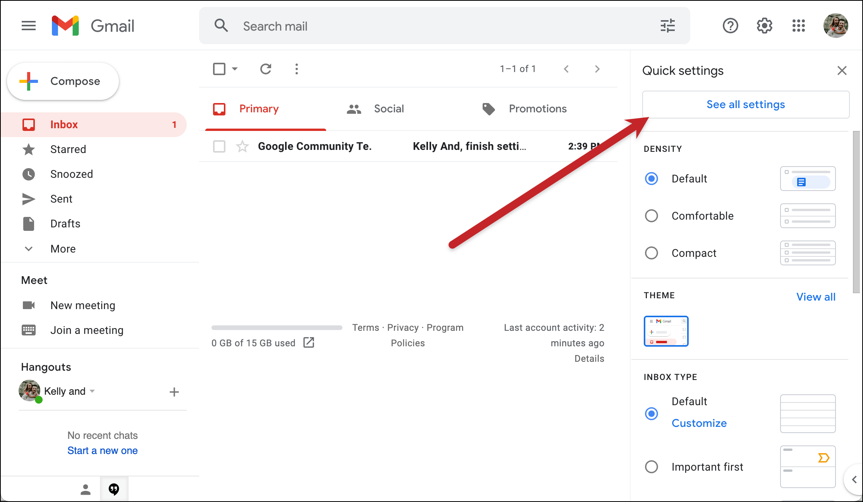The height and width of the screenshot is (502, 863).
Task: Click the New meeting camera icon
Action: click(29, 305)
